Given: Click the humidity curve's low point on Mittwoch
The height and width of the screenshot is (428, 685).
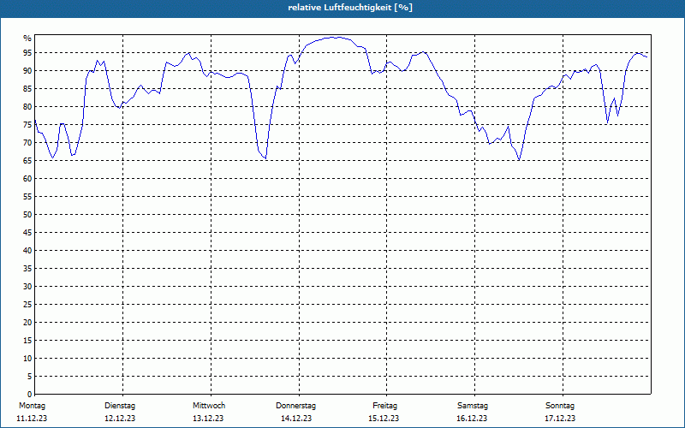Looking at the screenshot, I should [265, 158].
